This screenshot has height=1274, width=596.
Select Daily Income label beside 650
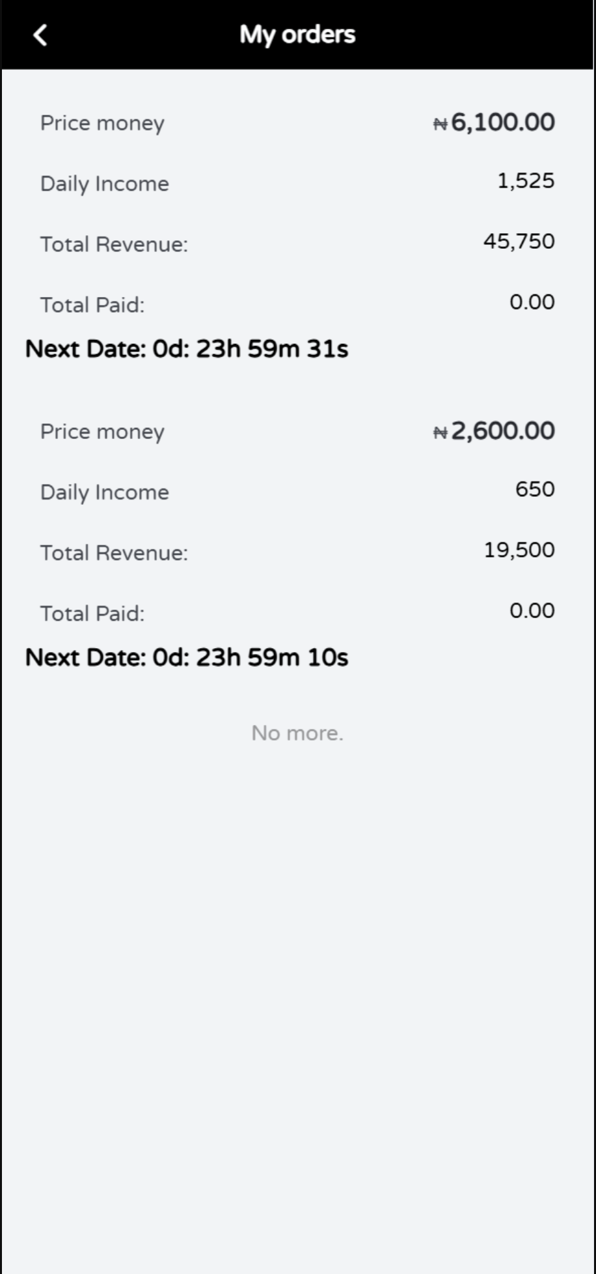[105, 492]
